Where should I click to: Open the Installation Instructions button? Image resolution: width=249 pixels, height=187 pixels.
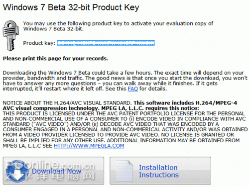[x=160, y=171]
